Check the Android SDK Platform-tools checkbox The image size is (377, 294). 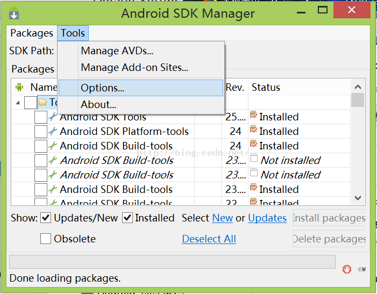coord(41,132)
